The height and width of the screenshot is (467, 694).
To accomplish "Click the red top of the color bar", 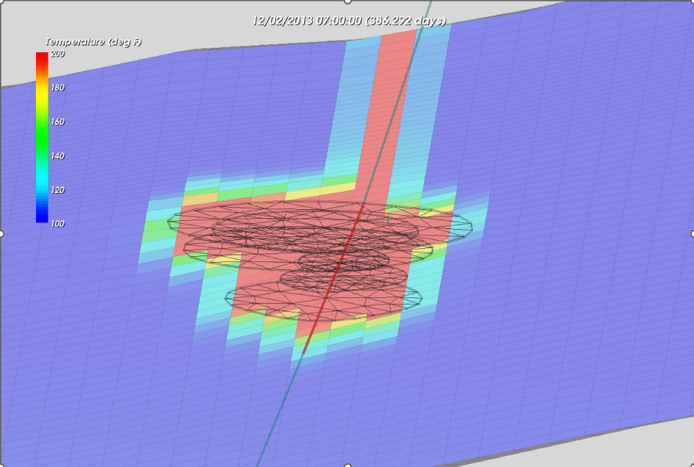I will click(x=42, y=59).
